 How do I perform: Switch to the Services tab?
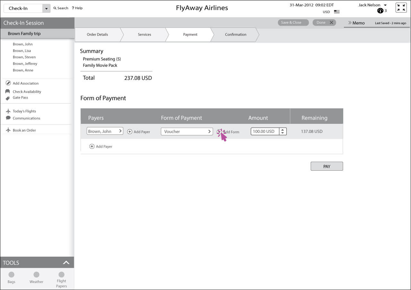click(x=144, y=34)
